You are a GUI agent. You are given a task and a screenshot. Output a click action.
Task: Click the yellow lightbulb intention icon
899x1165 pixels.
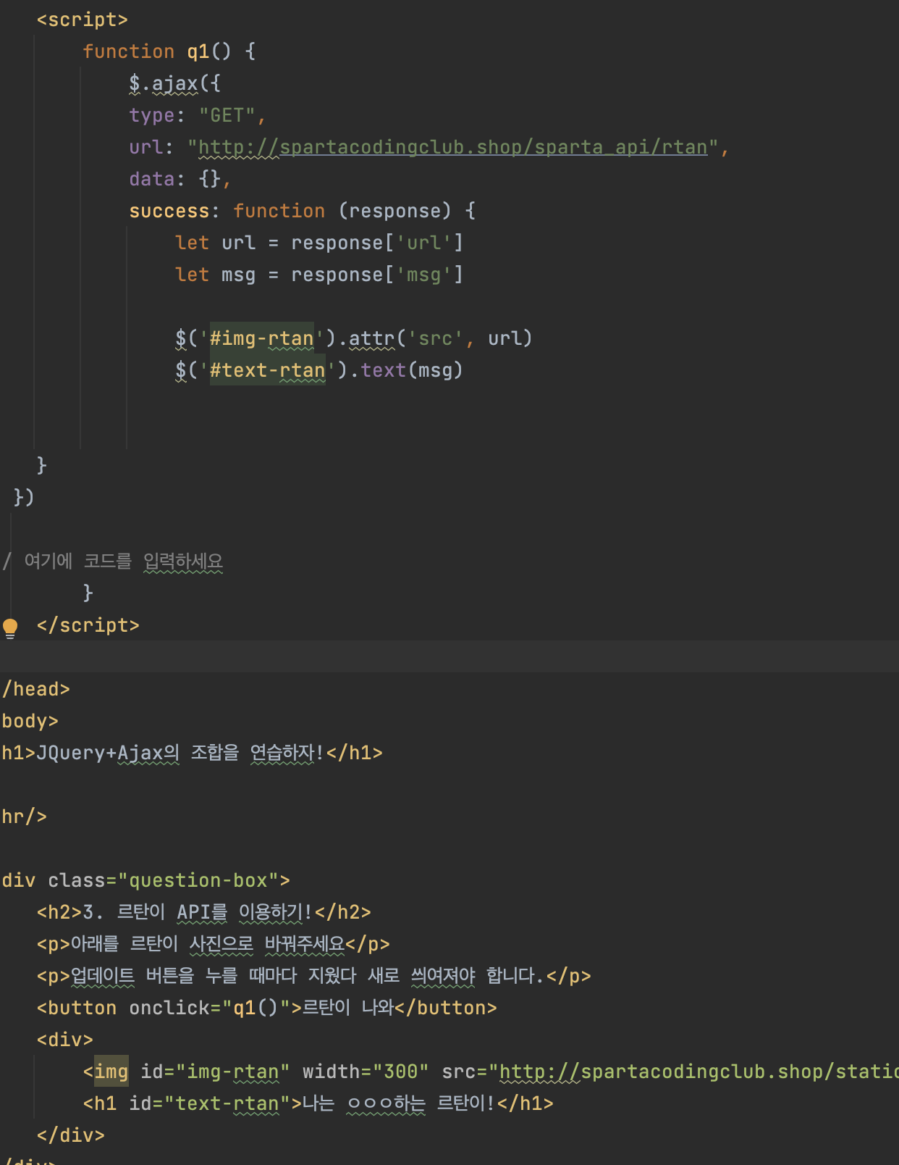tap(10, 627)
